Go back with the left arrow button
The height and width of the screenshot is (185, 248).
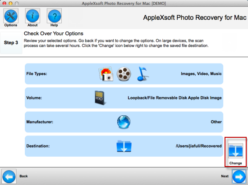coord(9,176)
